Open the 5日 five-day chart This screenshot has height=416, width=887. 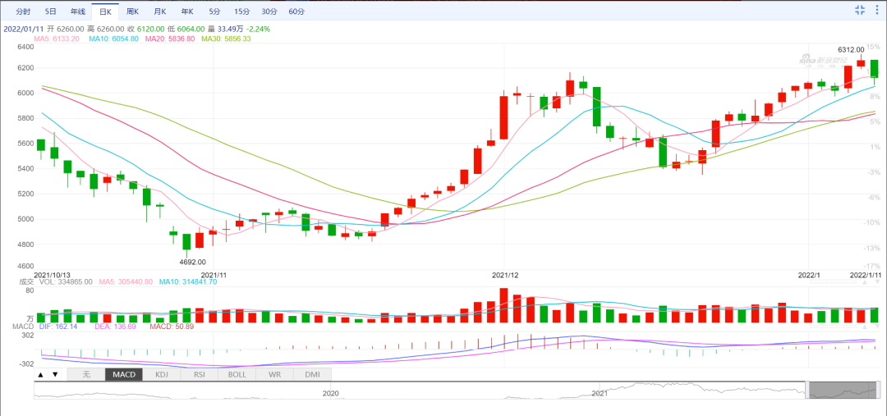click(x=51, y=11)
